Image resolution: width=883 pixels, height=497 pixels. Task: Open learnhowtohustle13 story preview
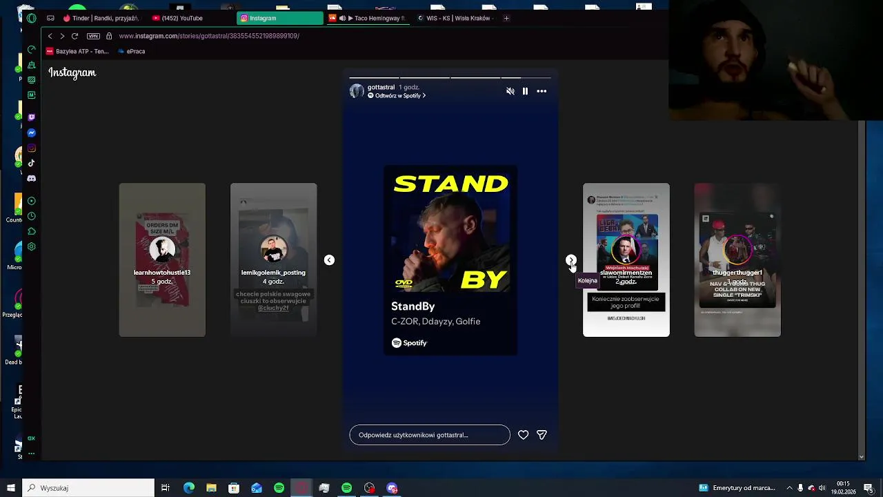(162, 260)
